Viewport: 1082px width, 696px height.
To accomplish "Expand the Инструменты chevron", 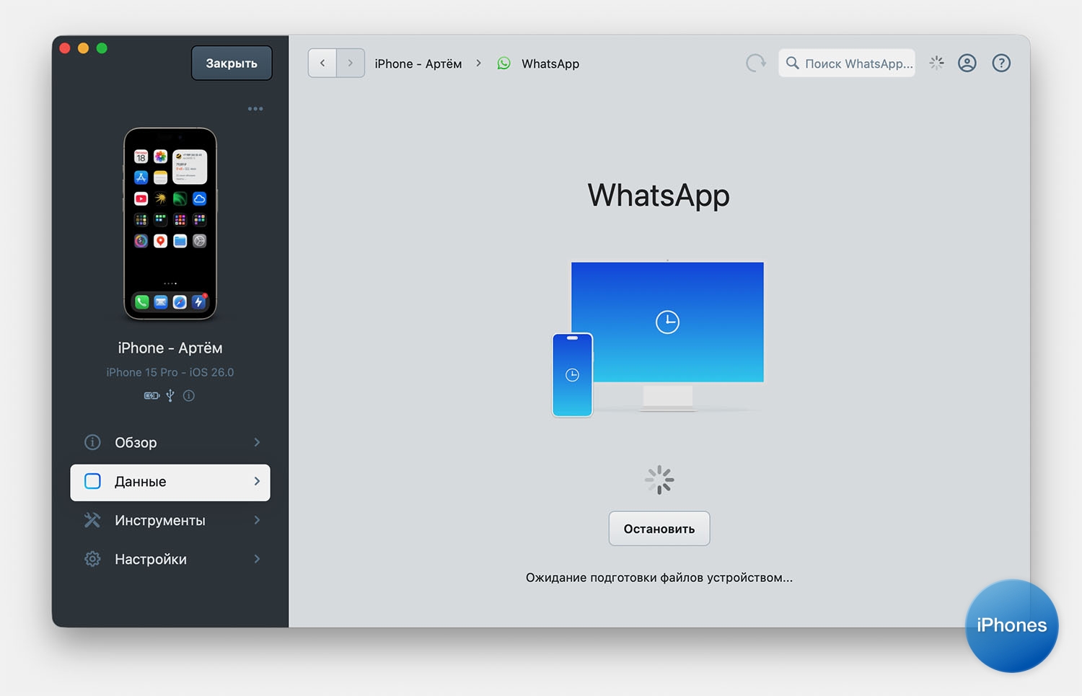I will (x=257, y=520).
